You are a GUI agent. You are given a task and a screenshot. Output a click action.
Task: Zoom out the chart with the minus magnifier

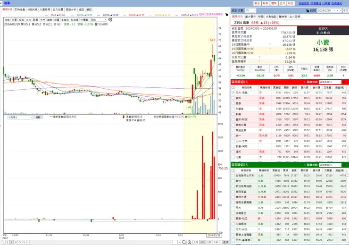184,242
